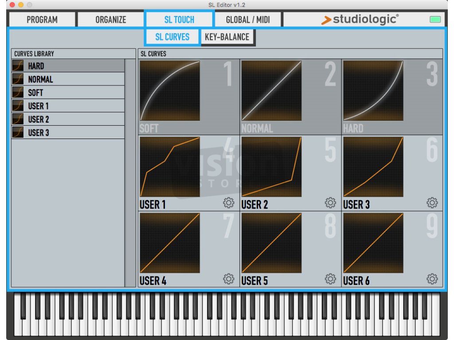Switch to the ORGANIZE tab

coord(110,19)
